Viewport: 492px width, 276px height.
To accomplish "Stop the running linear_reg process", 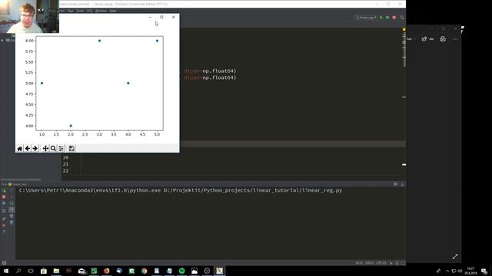I will [x=394, y=18].
